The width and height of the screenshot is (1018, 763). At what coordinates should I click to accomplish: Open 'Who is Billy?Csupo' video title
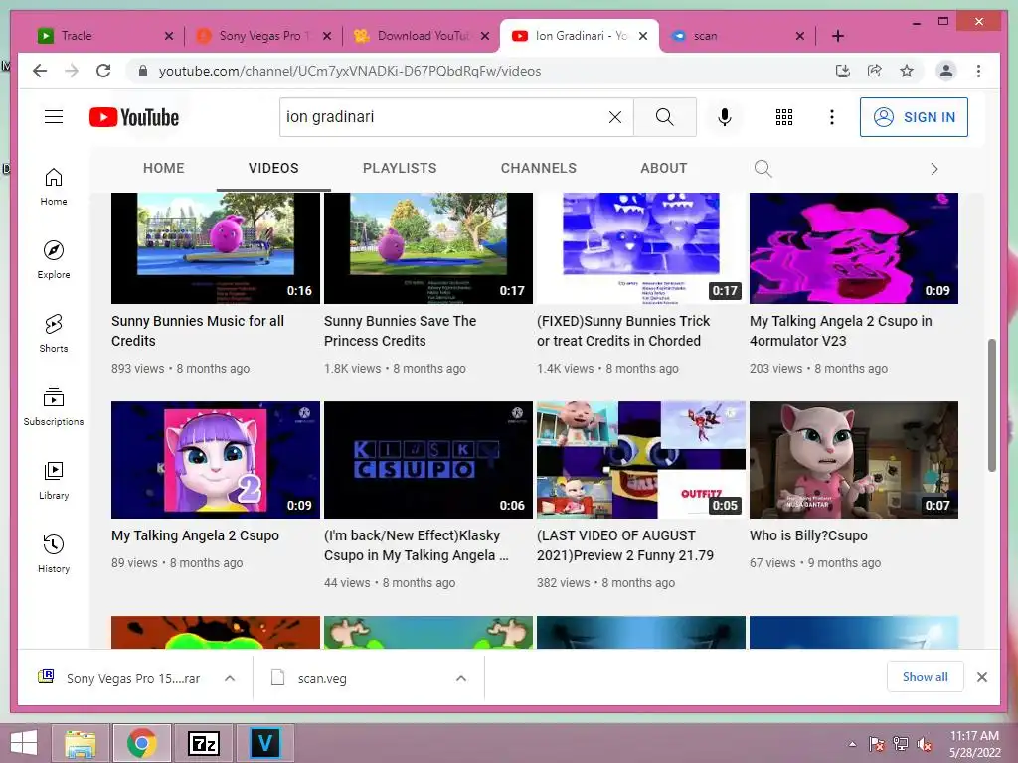tap(808, 535)
